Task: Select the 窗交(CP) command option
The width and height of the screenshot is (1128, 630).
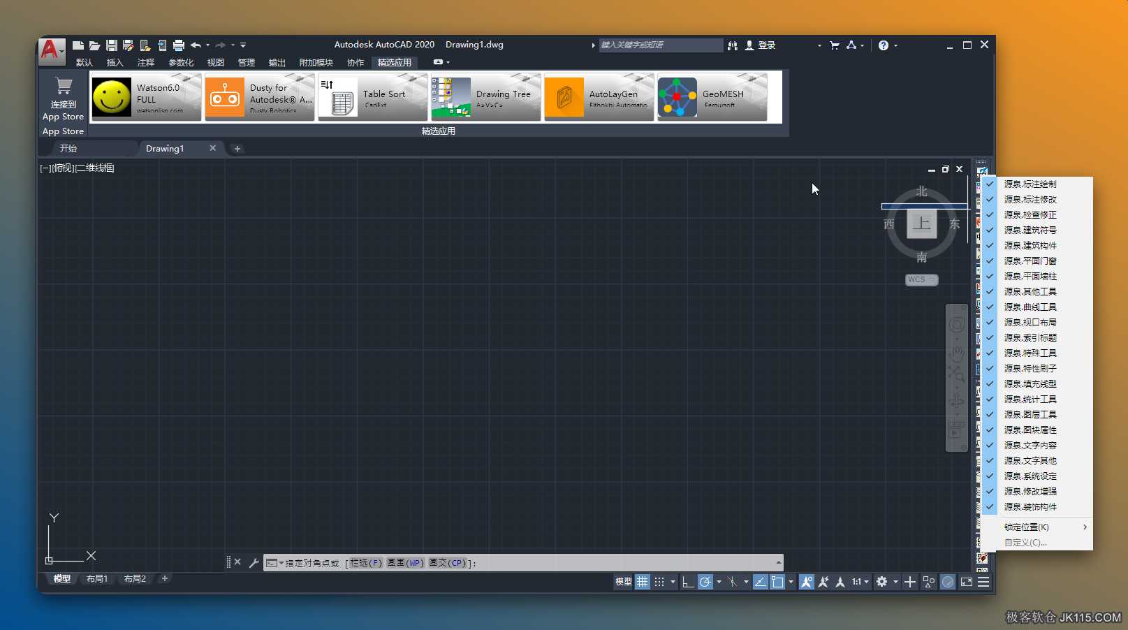Action: coord(448,563)
